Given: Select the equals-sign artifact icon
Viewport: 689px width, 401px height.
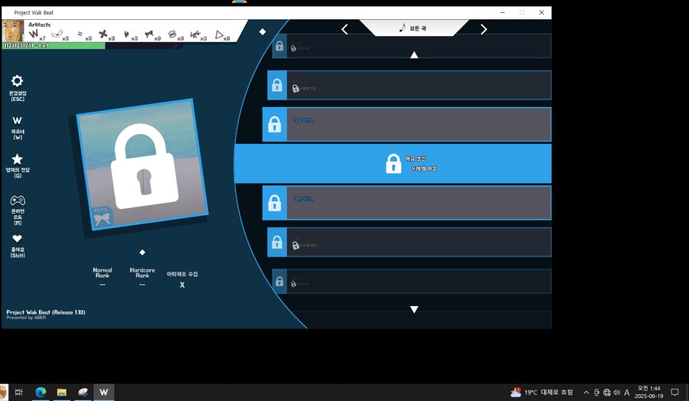Looking at the screenshot, I should pyautogui.click(x=81, y=34).
